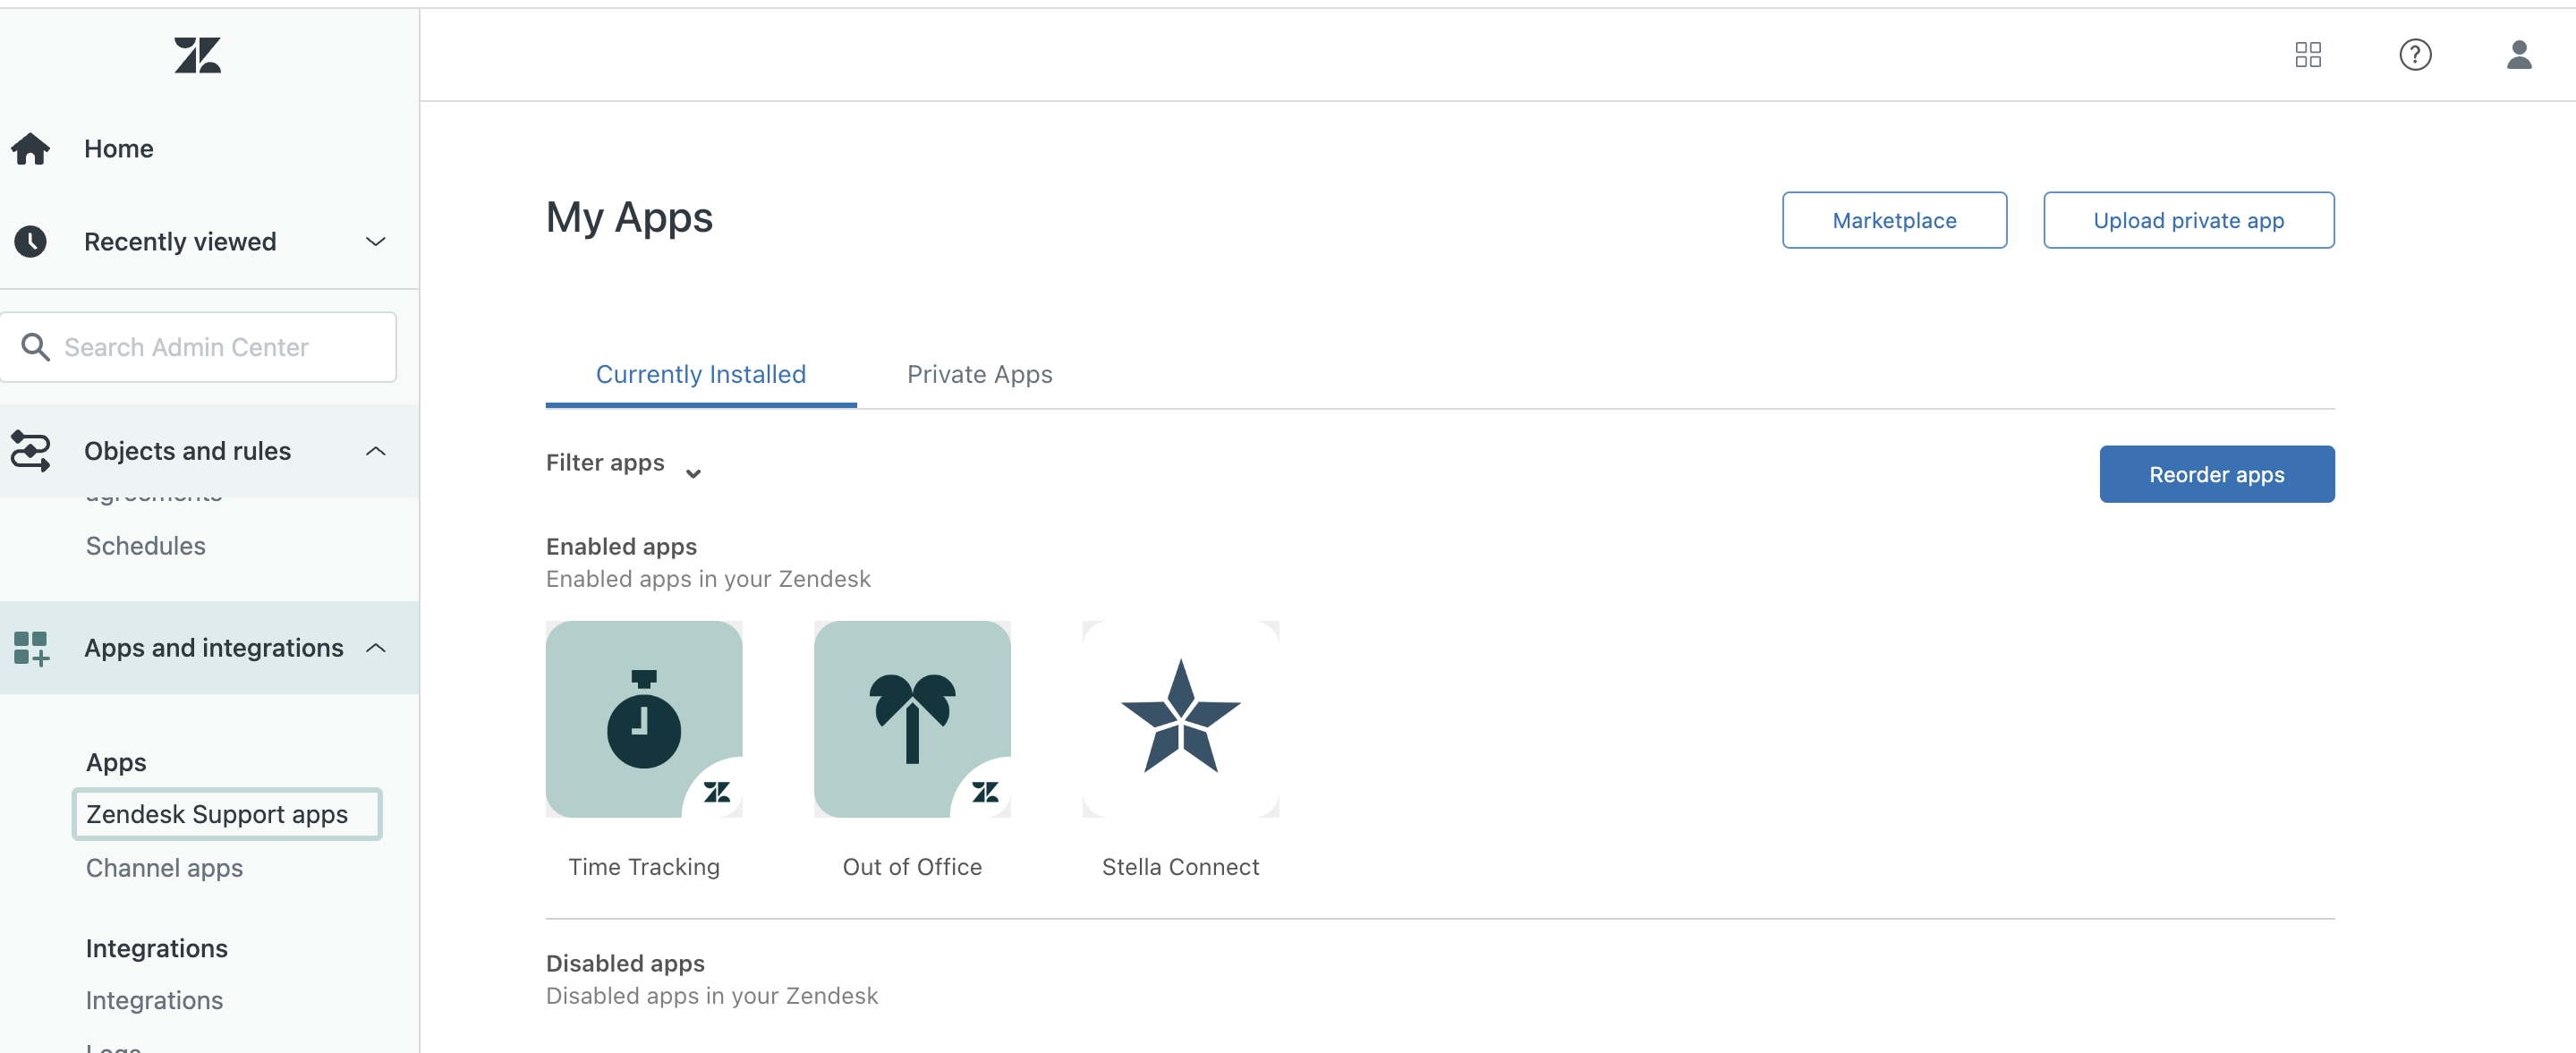Screen dimensions: 2576x1053
Task: Click the Search Admin Center field
Action: (200, 347)
